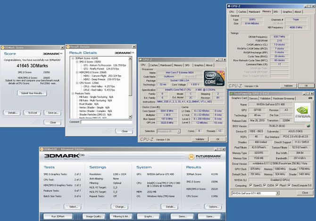Collapse the 3DMark Score tree node

point(73,58)
